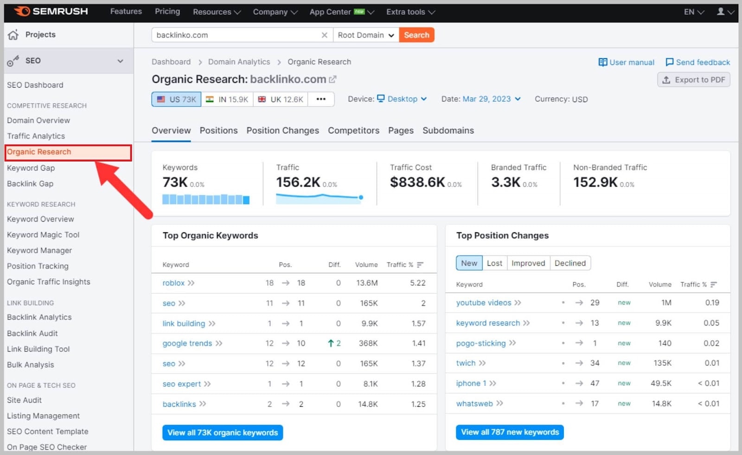This screenshot has width=742, height=455.
Task: Open SERP arrows next to link building
Action: click(212, 324)
